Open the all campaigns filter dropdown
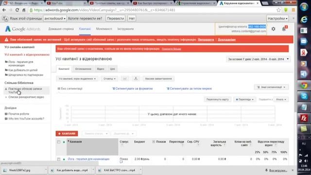Image resolution: width=311 pixels, height=175 pixels. (x=77, y=79)
